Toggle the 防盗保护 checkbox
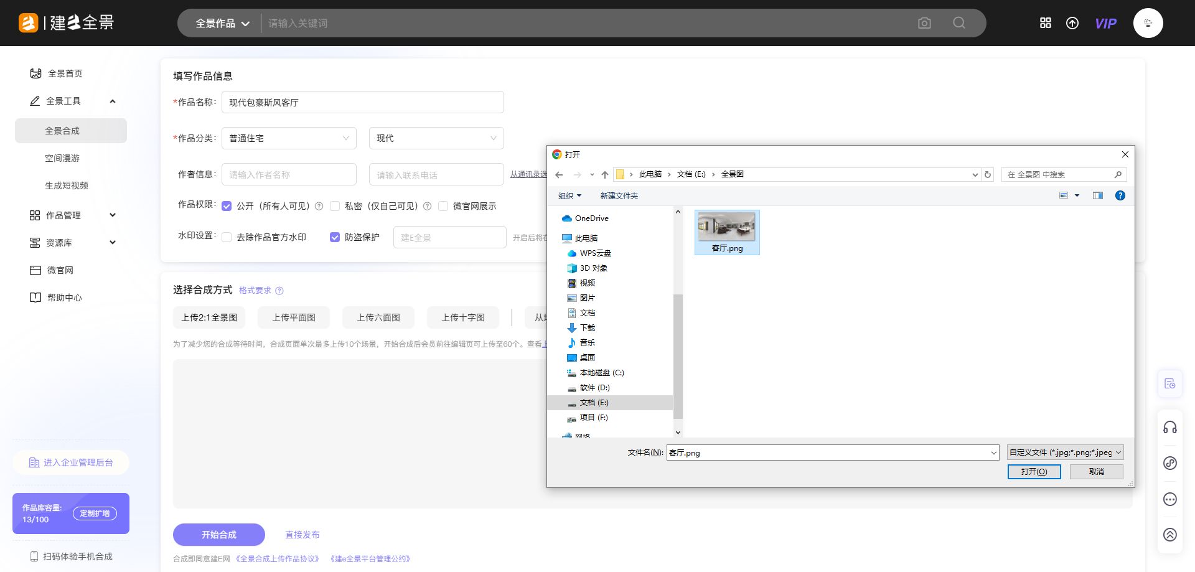Viewport: 1195px width, 572px height. [x=335, y=237]
